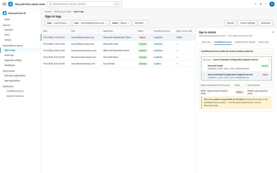Image resolution: width=277 pixels, height=173 pixels.
Task: Switch to the Basic info tab
Action: click(206, 42)
